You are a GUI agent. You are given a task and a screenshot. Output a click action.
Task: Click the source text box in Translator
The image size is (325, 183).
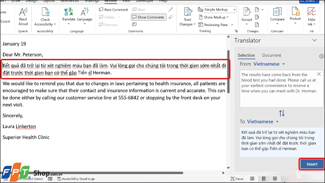(282, 89)
